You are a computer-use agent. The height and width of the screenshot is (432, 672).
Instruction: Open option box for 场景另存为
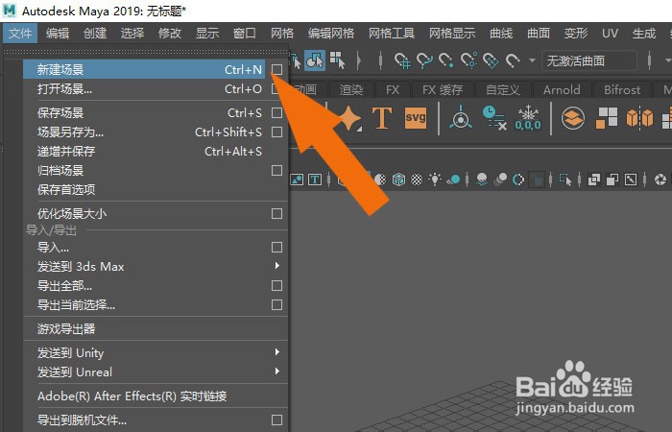point(276,132)
